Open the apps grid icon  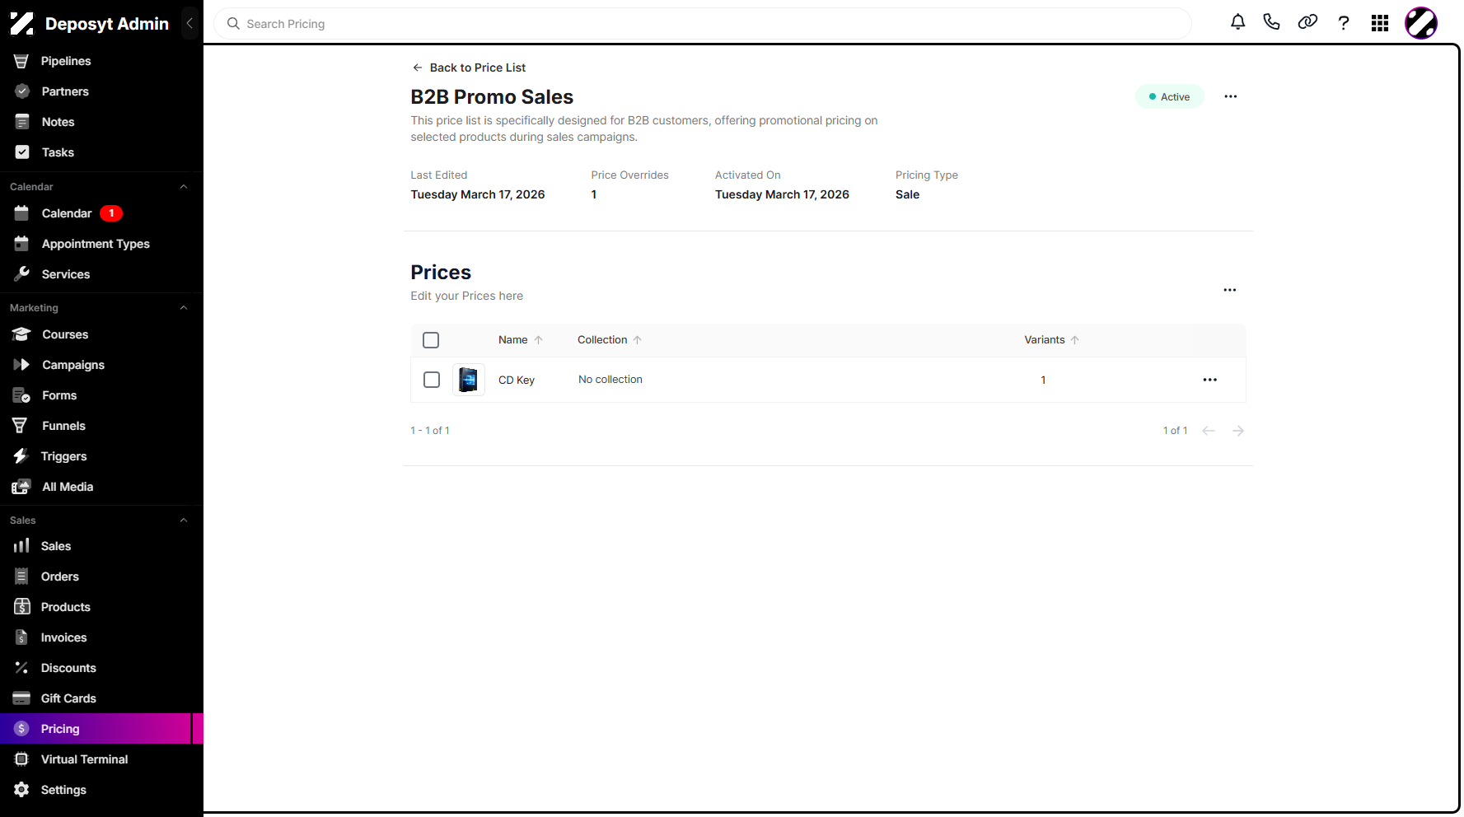(x=1380, y=23)
